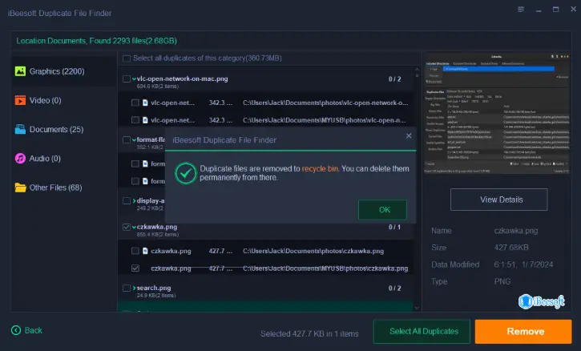Image resolution: width=581 pixels, height=351 pixels.
Task: Uncheck the czkawka.png group checkbox
Action: click(127, 227)
